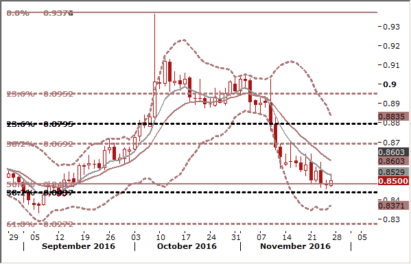Click the tall wick spike reaching 0.9377
This screenshot has height=264, width=411.
[x=154, y=47]
